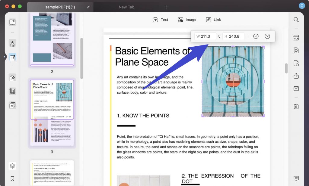The height and width of the screenshot is (186, 309).
Task: Select the Edit tool in the left sidebar
Action: tap(12, 57)
